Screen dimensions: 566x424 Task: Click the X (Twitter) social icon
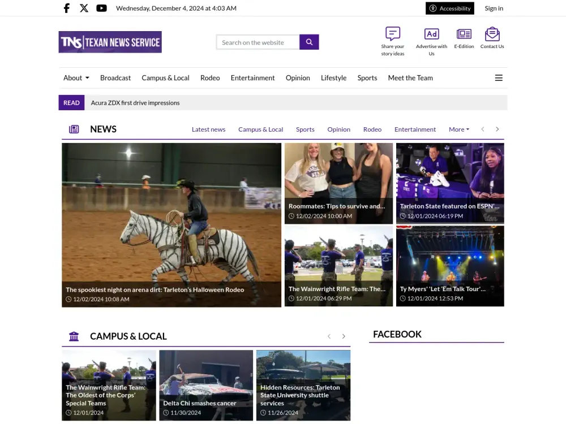pos(84,8)
